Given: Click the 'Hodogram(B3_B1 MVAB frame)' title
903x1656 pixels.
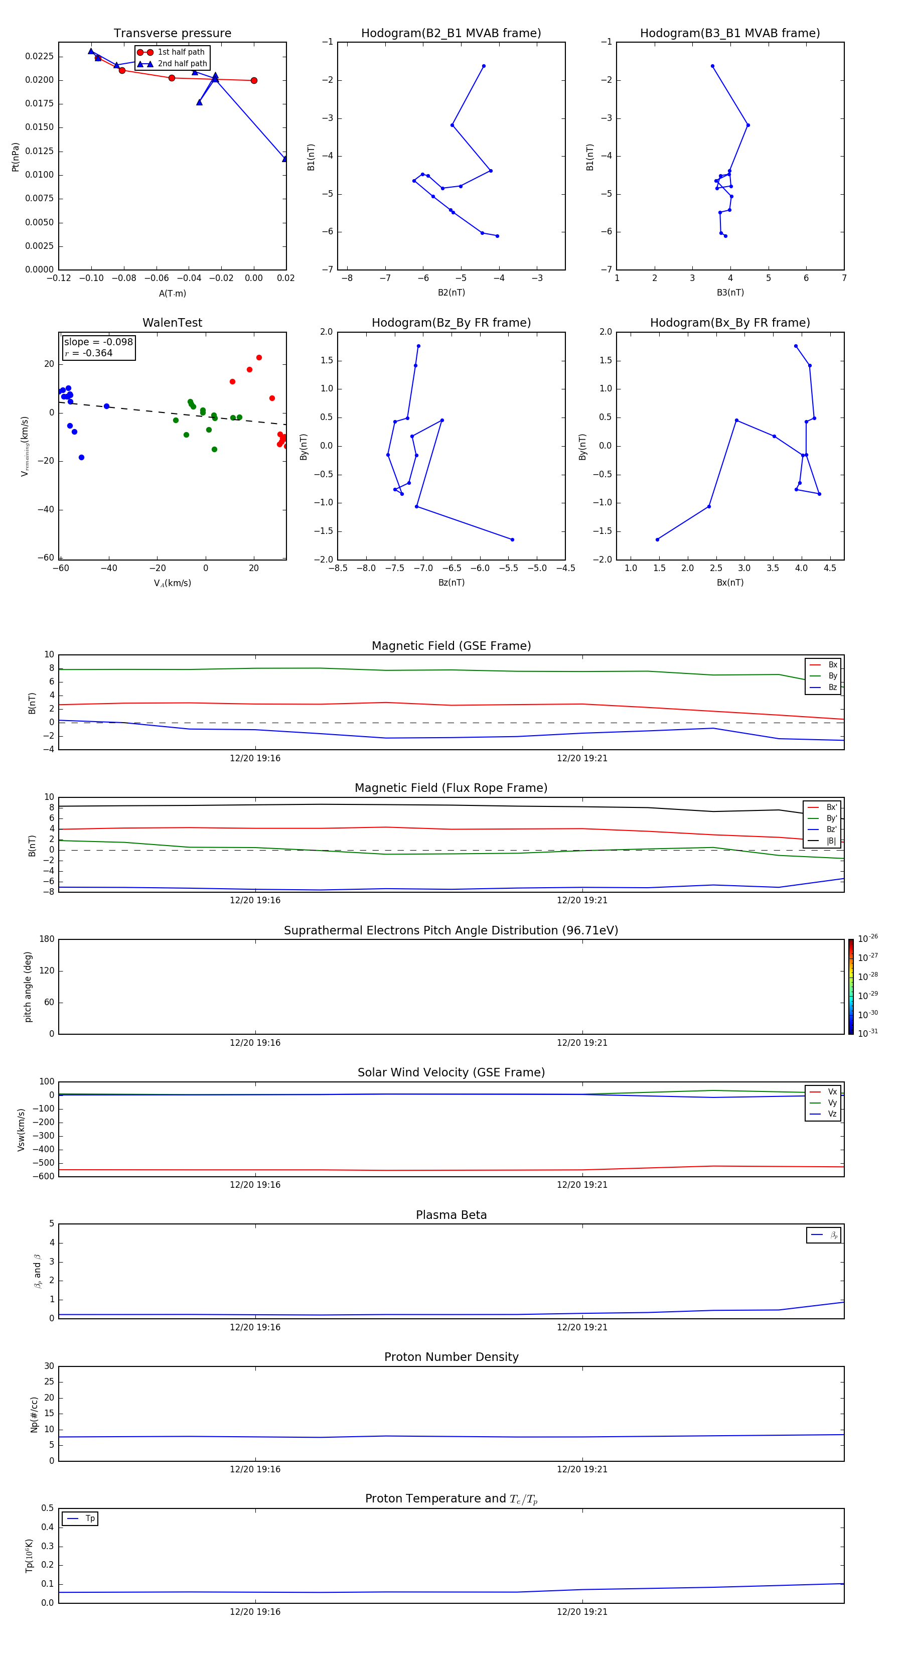Looking at the screenshot, I should pyautogui.click(x=730, y=34).
